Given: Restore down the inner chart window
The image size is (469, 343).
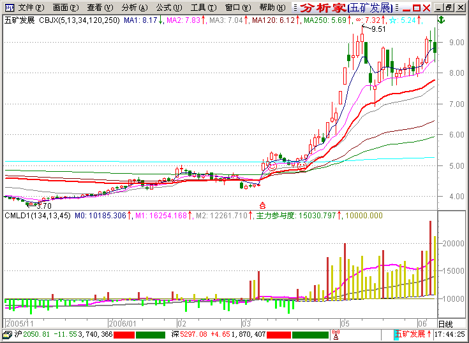Looking at the screenshot, I should point(449,8).
